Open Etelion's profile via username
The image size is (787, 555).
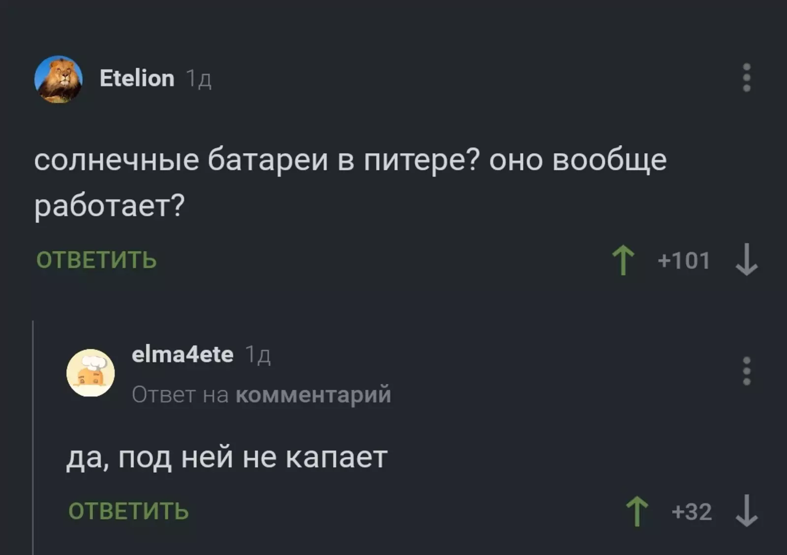pyautogui.click(x=137, y=78)
